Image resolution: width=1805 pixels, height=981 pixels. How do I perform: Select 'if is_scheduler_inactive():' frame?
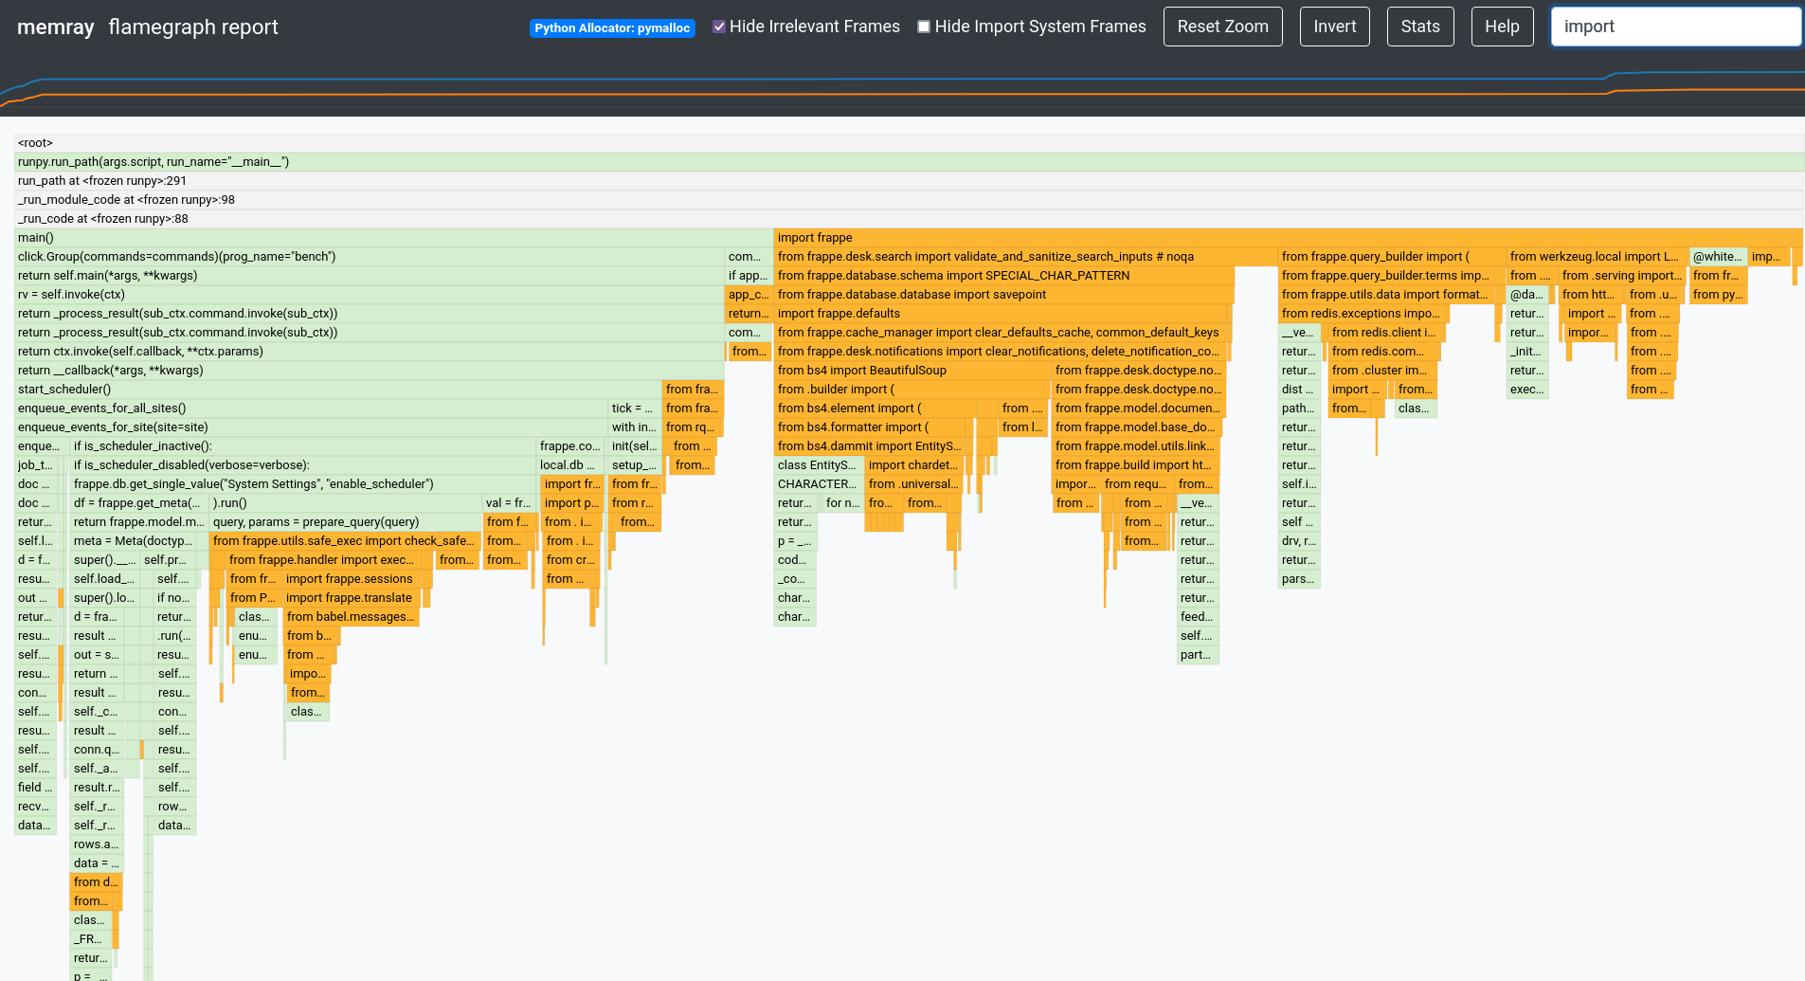[303, 446]
